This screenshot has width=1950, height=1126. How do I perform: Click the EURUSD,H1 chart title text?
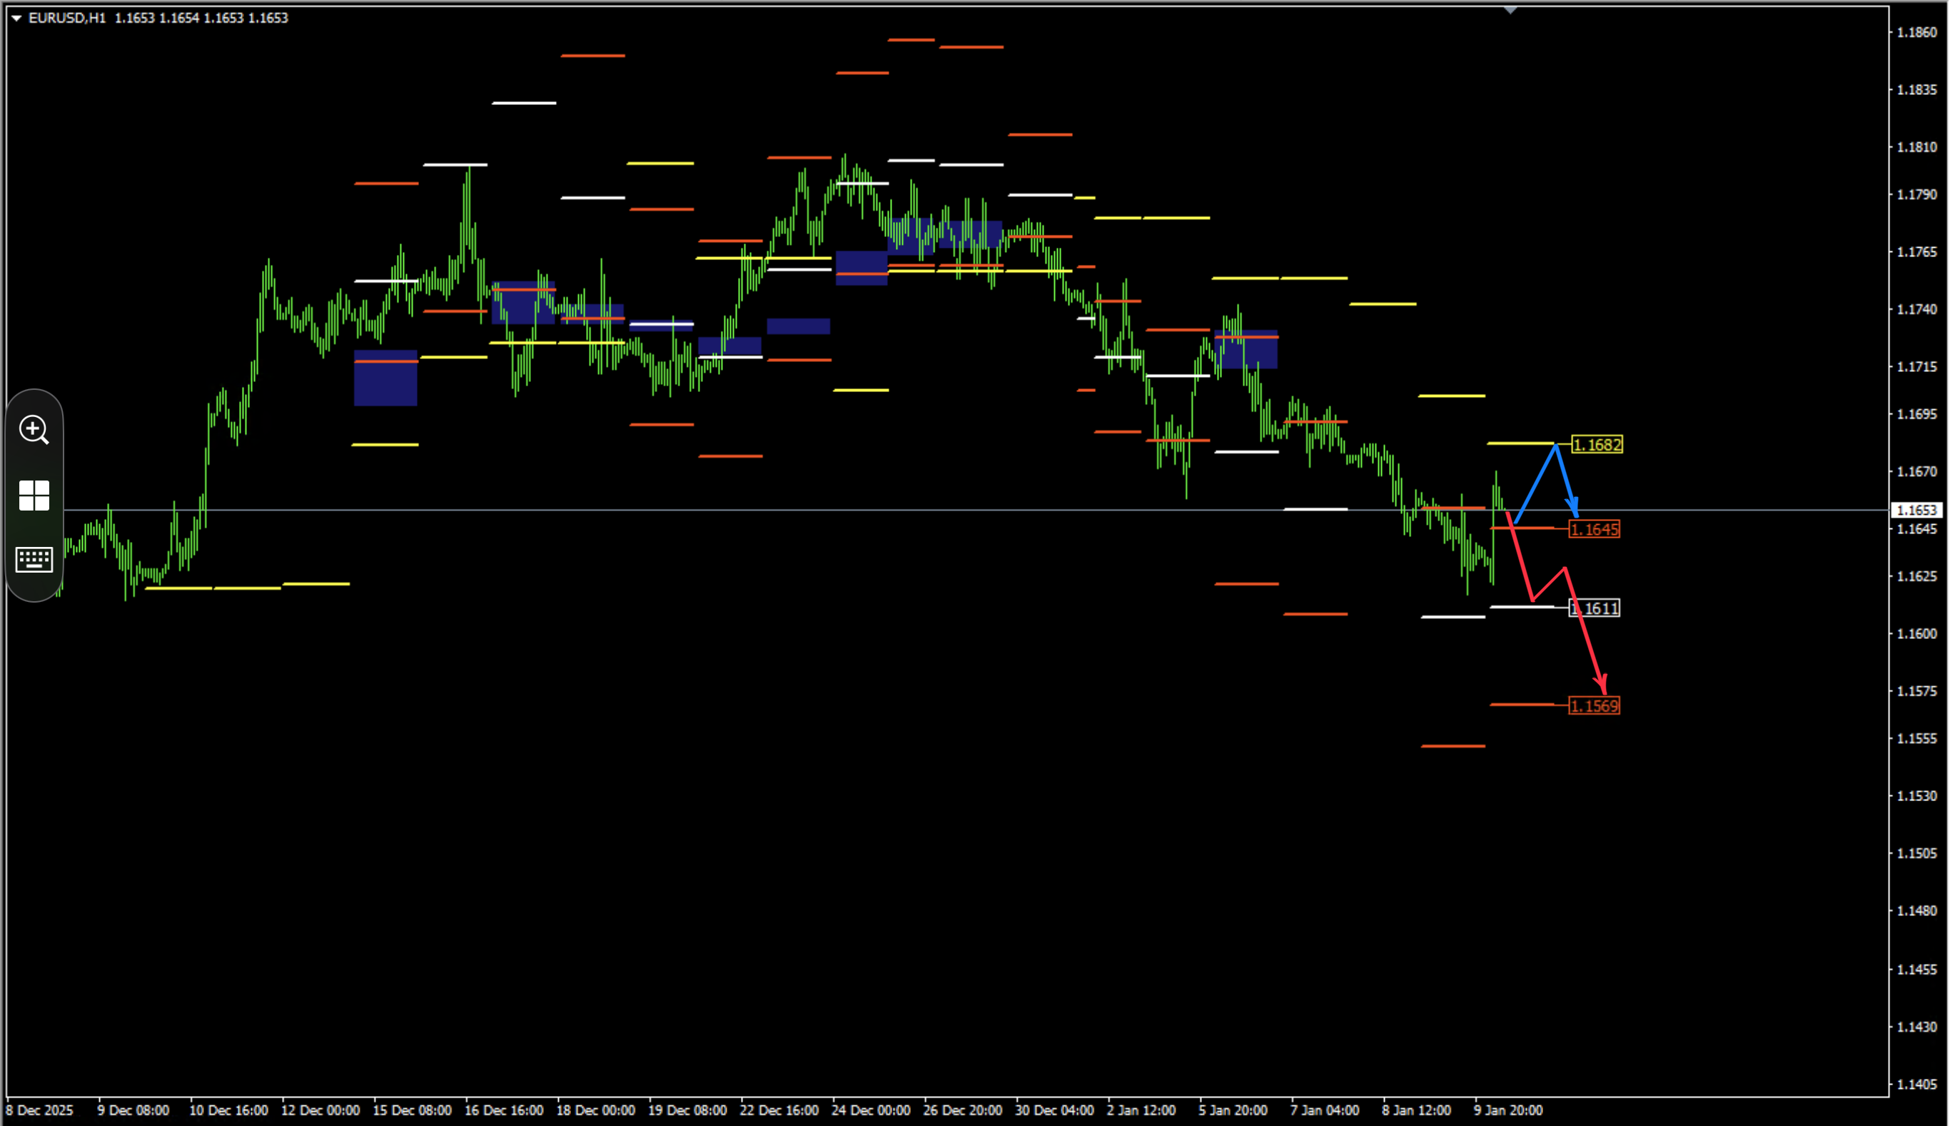(67, 18)
